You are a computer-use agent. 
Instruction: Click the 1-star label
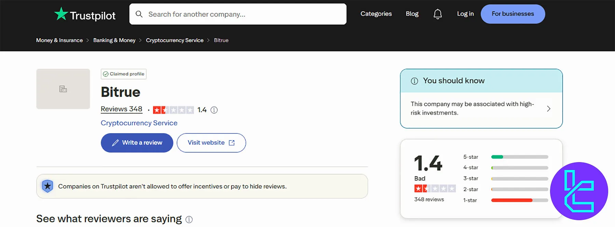tap(470, 200)
